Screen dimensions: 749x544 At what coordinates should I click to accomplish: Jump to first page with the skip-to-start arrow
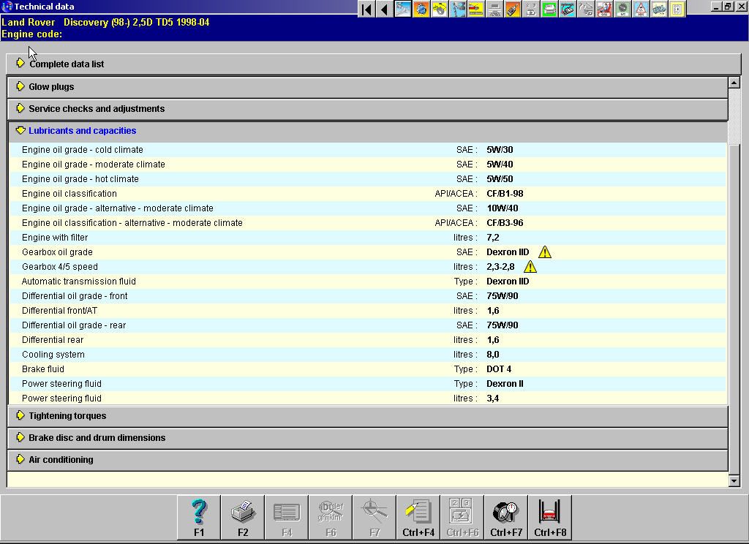tap(366, 9)
